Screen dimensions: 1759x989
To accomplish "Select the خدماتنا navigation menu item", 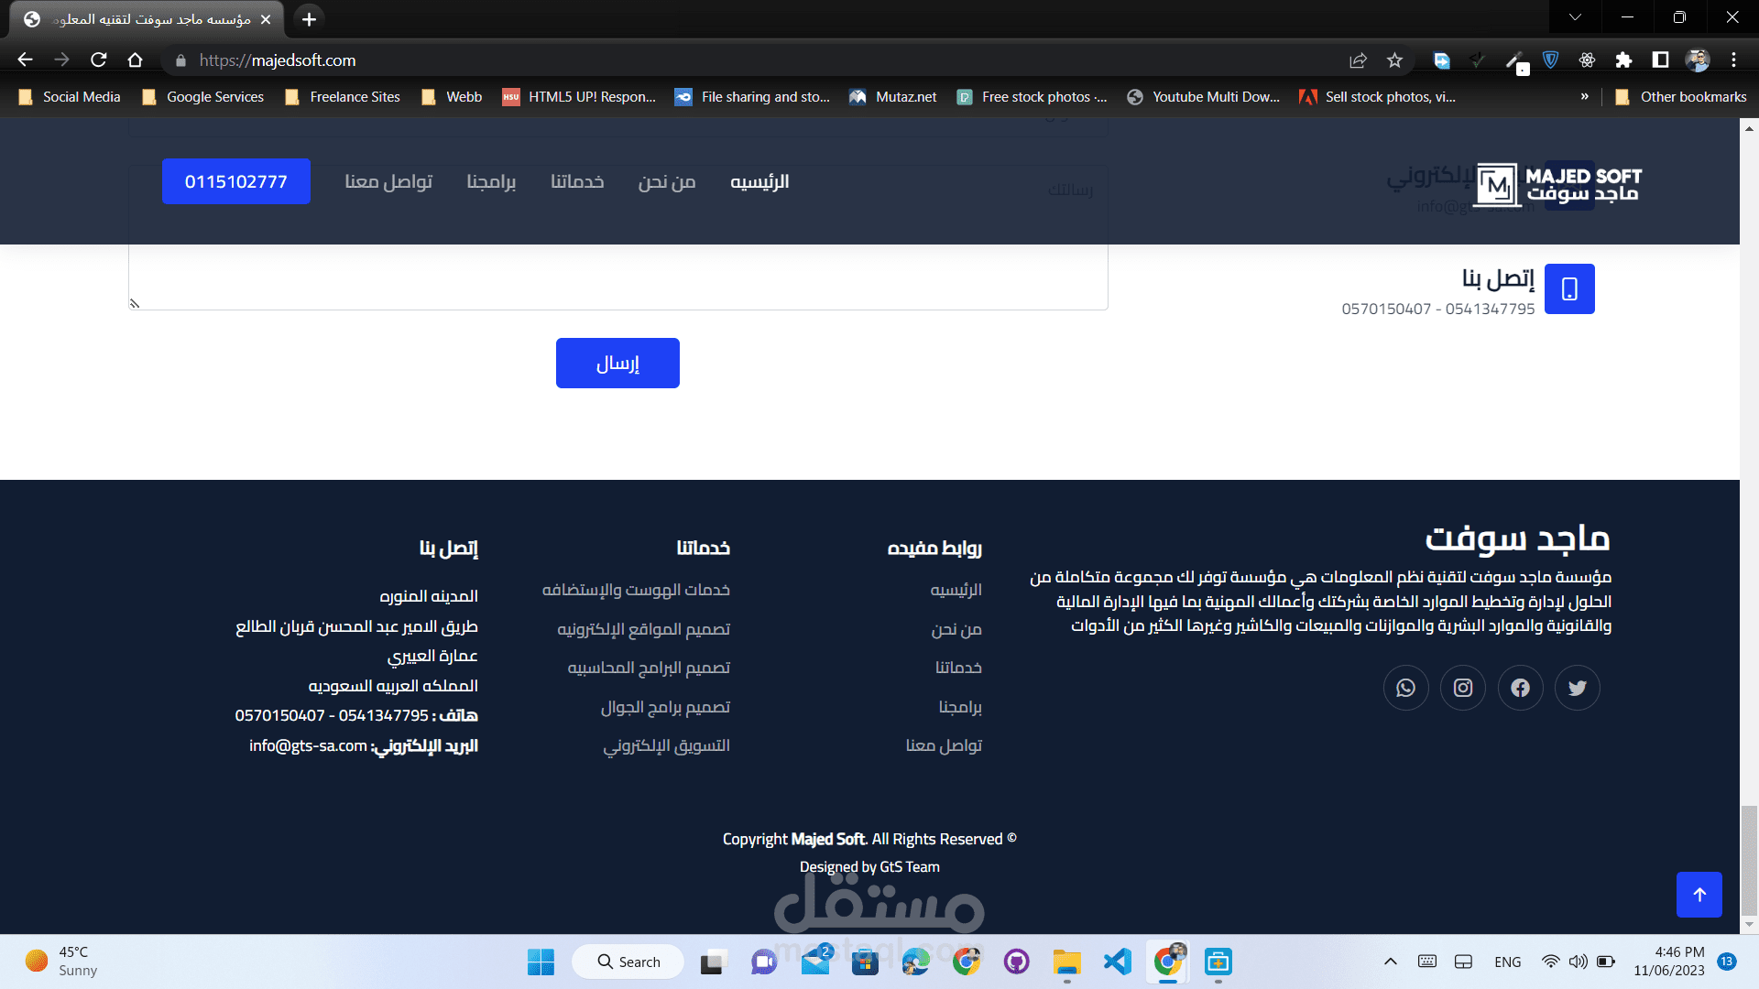I will (576, 181).
